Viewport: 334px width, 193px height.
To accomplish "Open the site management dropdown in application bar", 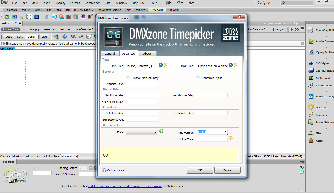I will tap(191, 3).
